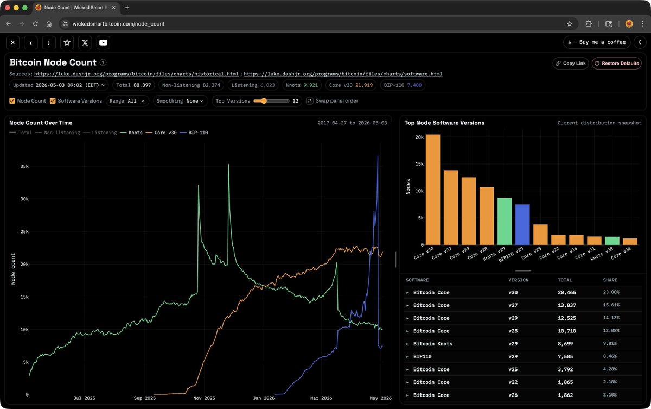
Task: Click the panel divider handle between charts
Action: pos(395,259)
